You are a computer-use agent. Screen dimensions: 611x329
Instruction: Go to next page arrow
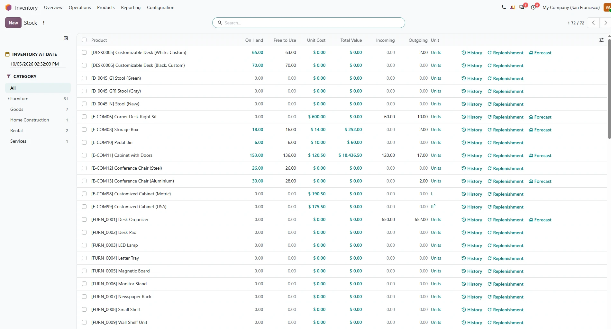click(x=606, y=23)
